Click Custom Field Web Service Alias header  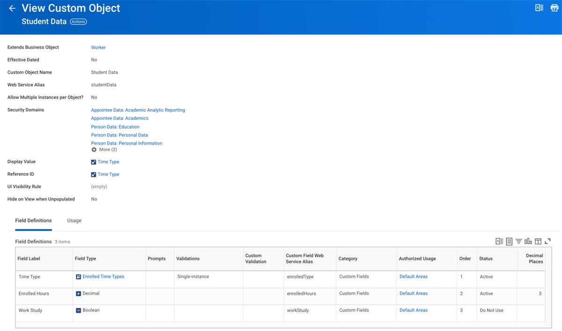(310, 258)
